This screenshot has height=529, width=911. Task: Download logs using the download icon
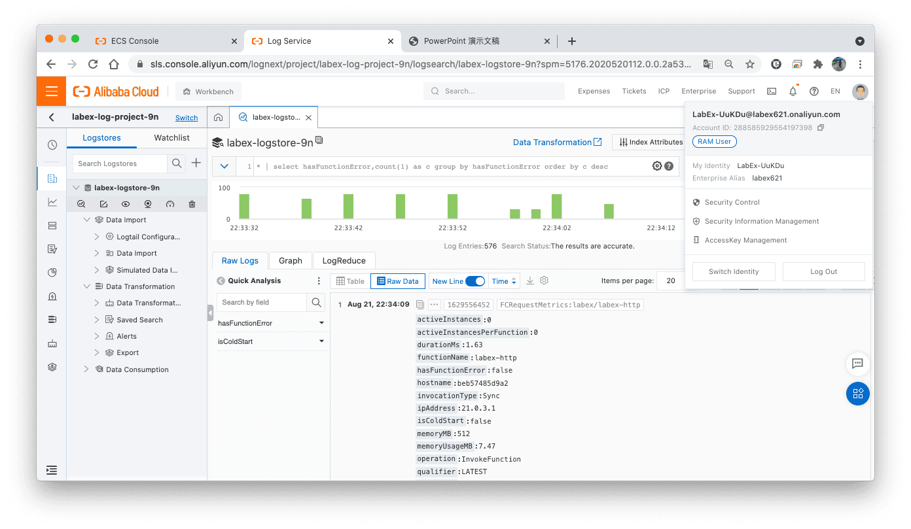(530, 281)
